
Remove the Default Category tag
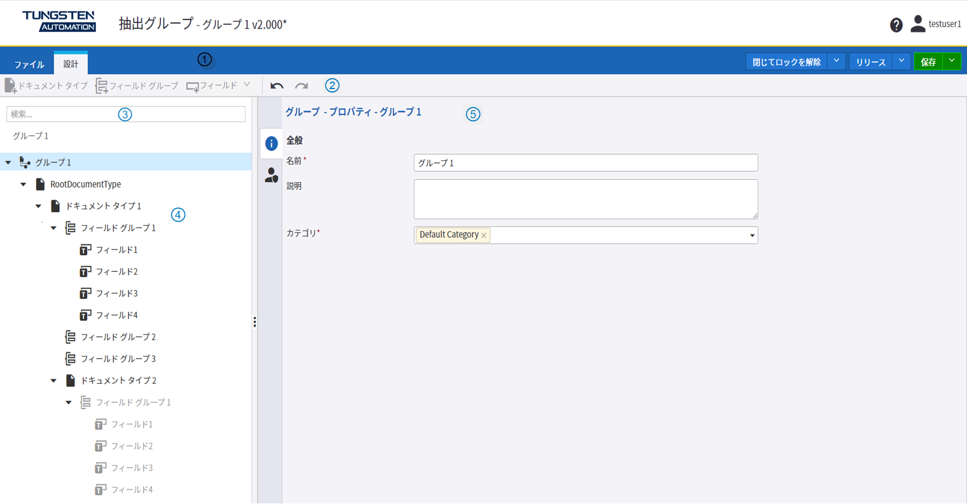point(484,236)
